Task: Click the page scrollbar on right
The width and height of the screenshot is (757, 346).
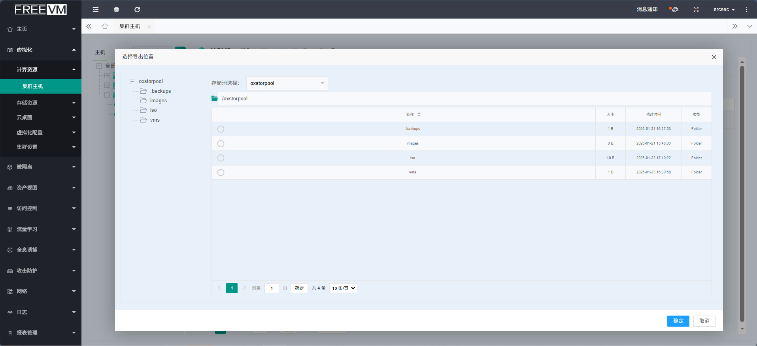Action: (742, 194)
